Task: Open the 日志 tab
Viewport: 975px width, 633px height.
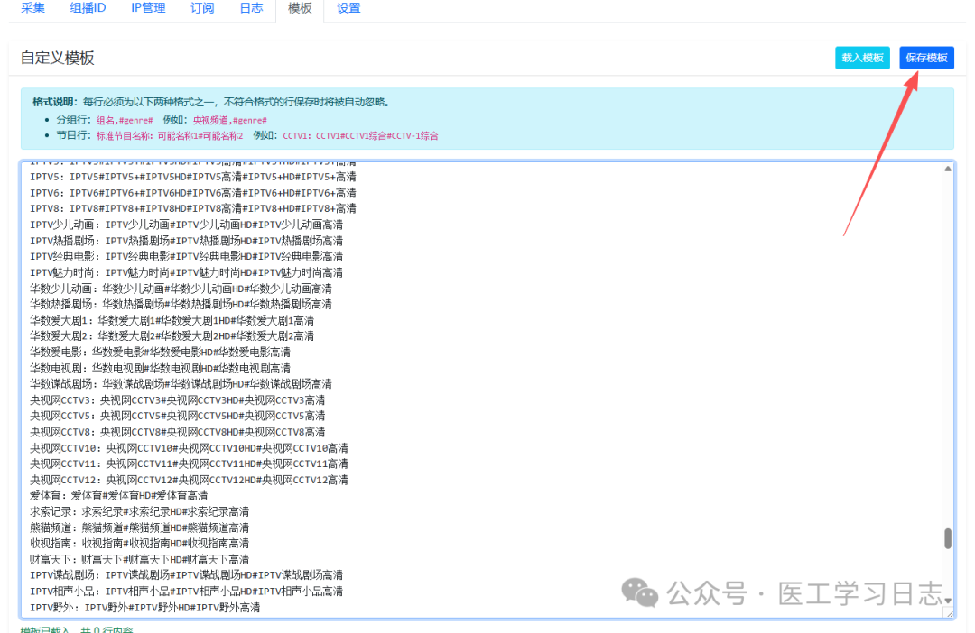Action: click(x=251, y=8)
